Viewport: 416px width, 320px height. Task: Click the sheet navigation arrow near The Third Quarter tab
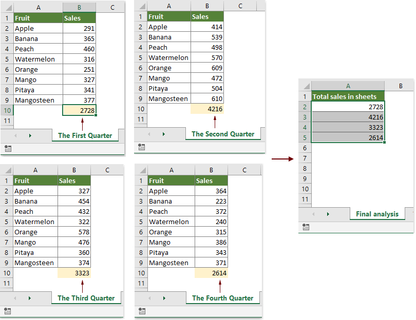pyautogui.click(x=30, y=298)
